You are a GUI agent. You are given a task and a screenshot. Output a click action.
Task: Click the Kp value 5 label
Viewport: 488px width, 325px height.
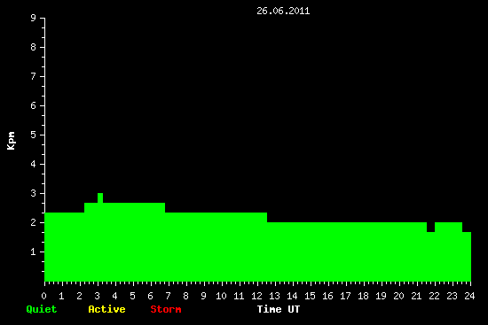pyautogui.click(x=34, y=135)
